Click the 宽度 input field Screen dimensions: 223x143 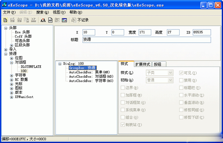pyautogui.click(x=145, y=32)
